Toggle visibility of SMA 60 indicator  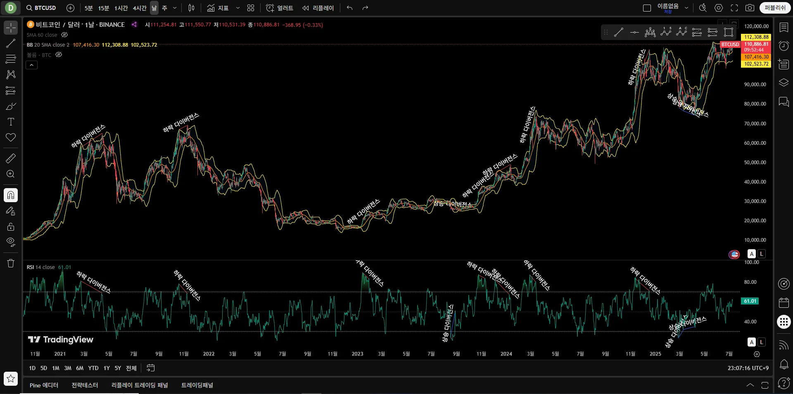(x=64, y=35)
